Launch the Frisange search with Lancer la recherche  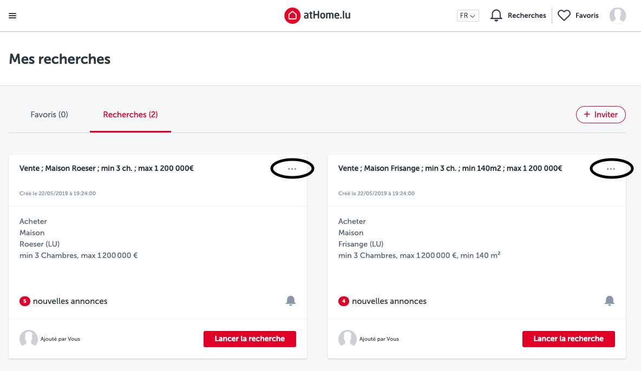pyautogui.click(x=568, y=339)
